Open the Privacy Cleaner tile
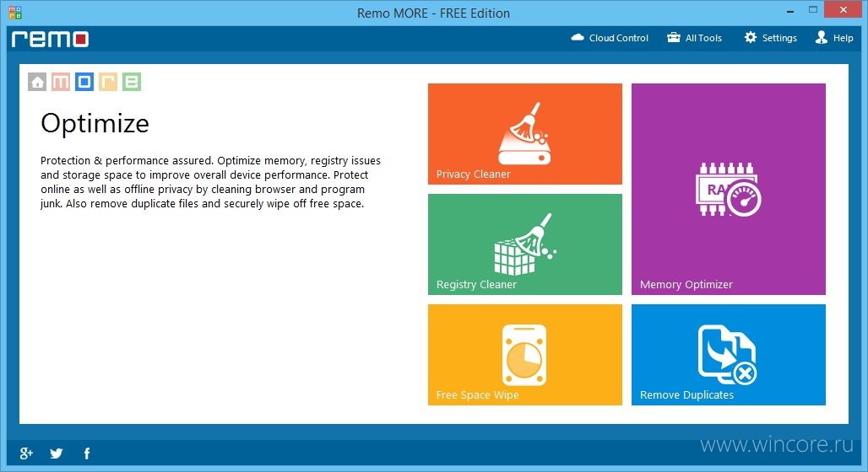The width and height of the screenshot is (868, 472). point(525,134)
